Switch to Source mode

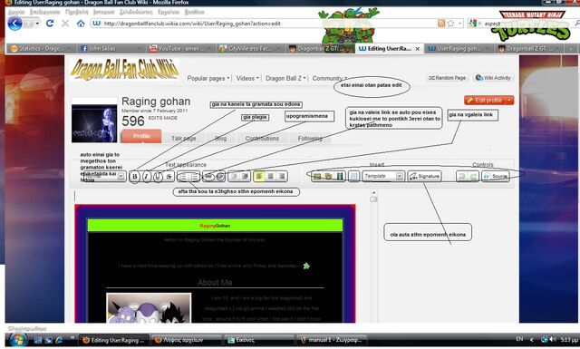tap(496, 177)
